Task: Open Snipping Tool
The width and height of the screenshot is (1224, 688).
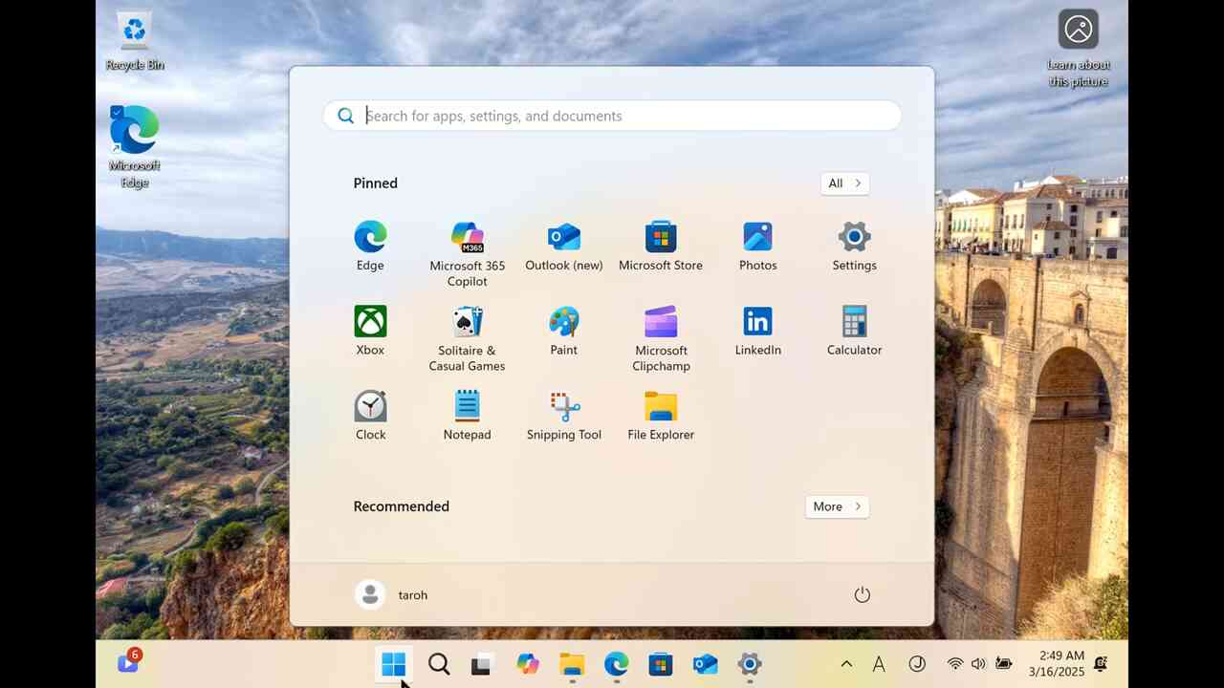Action: pyautogui.click(x=564, y=416)
